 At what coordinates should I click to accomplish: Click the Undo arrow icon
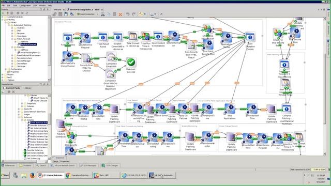click(x=128, y=14)
